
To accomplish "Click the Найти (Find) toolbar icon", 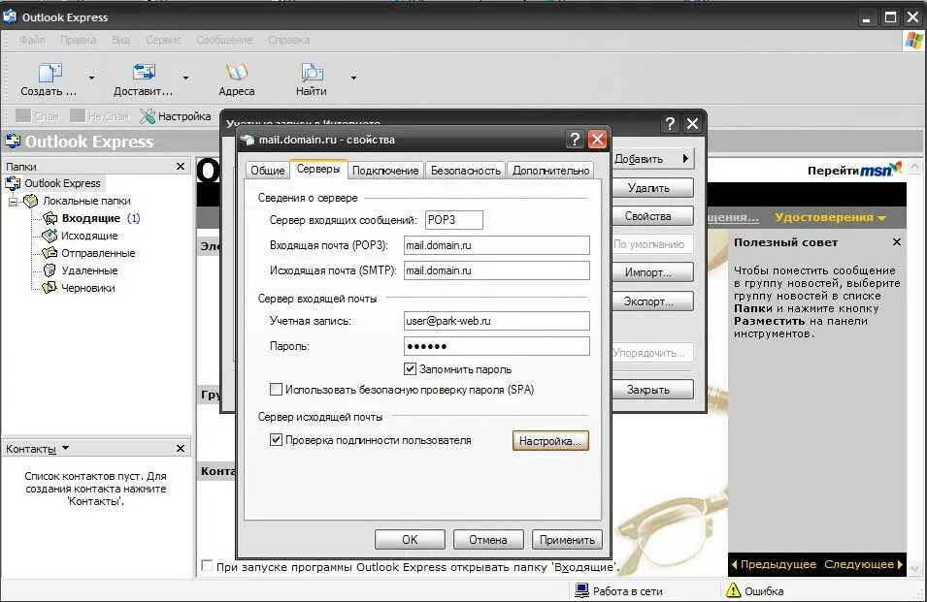I will [x=312, y=73].
